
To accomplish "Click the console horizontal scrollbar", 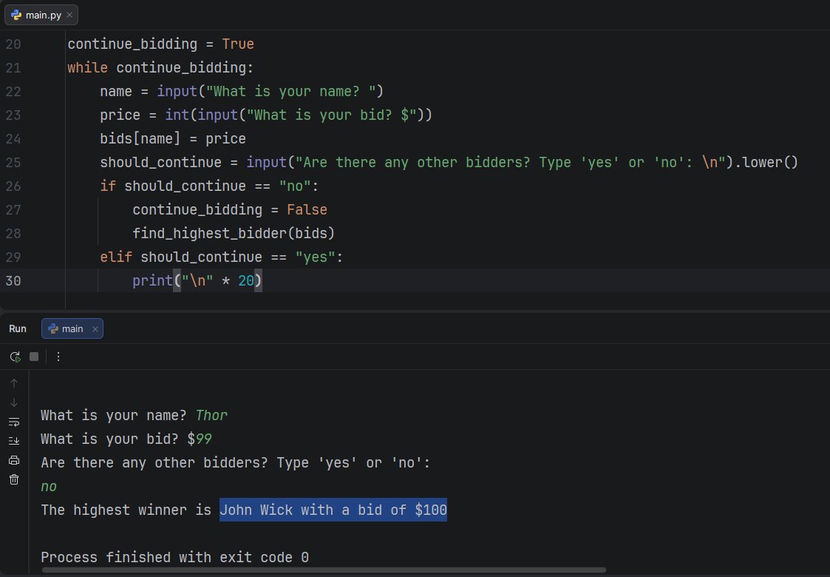I will (x=324, y=570).
